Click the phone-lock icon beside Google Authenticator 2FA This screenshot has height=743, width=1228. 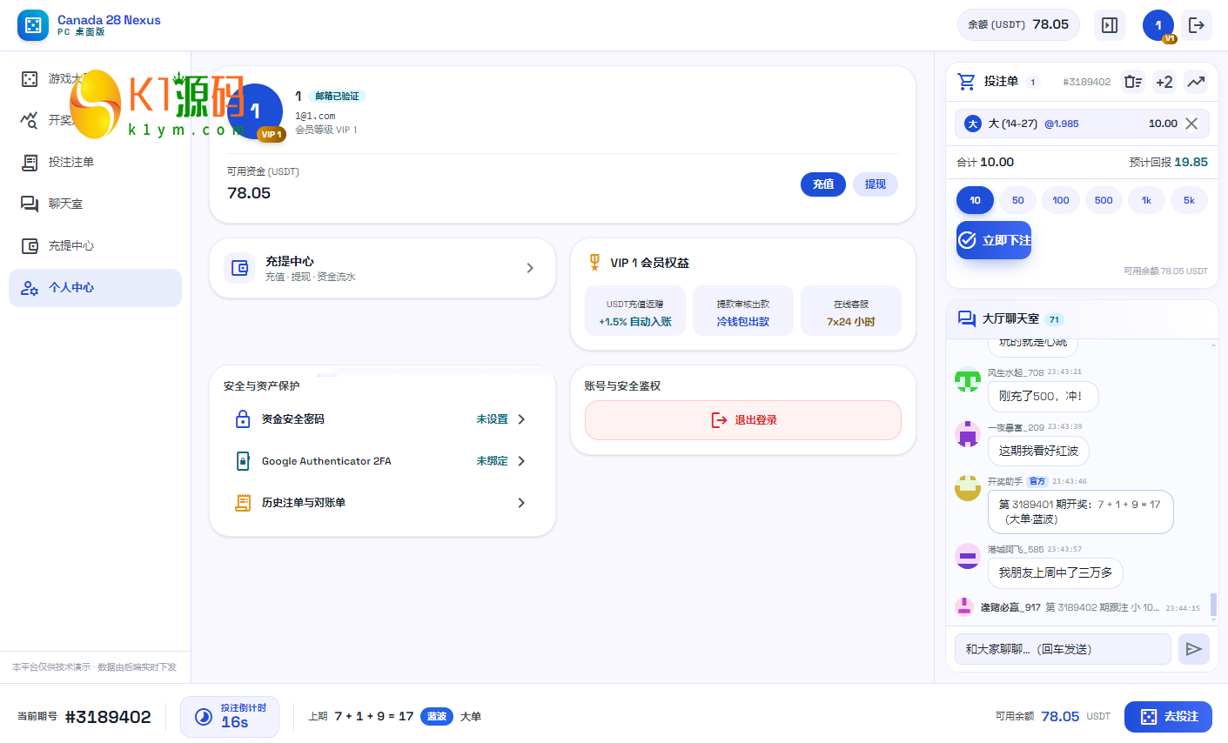(243, 461)
